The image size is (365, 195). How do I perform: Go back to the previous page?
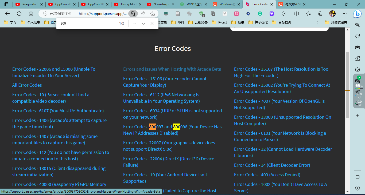7,14
